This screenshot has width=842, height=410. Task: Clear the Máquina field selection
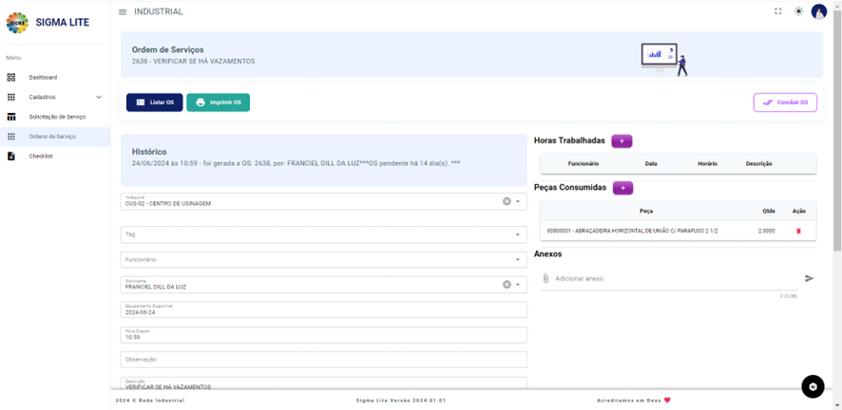tap(507, 201)
